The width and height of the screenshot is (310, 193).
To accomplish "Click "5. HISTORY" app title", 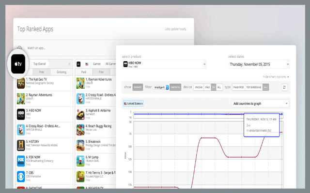I will tap(32, 141).
